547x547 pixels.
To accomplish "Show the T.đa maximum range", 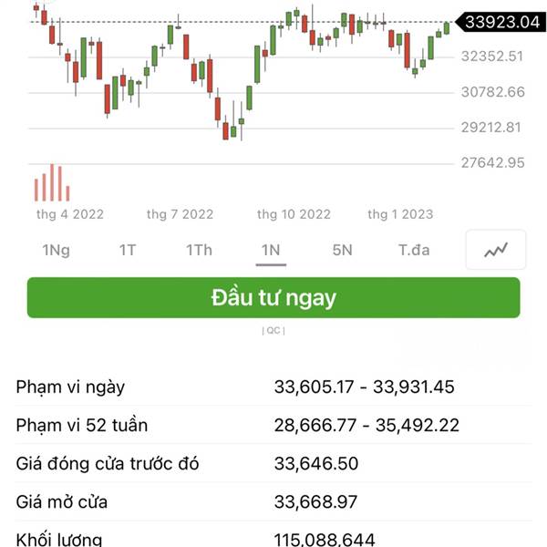I will click(x=414, y=250).
